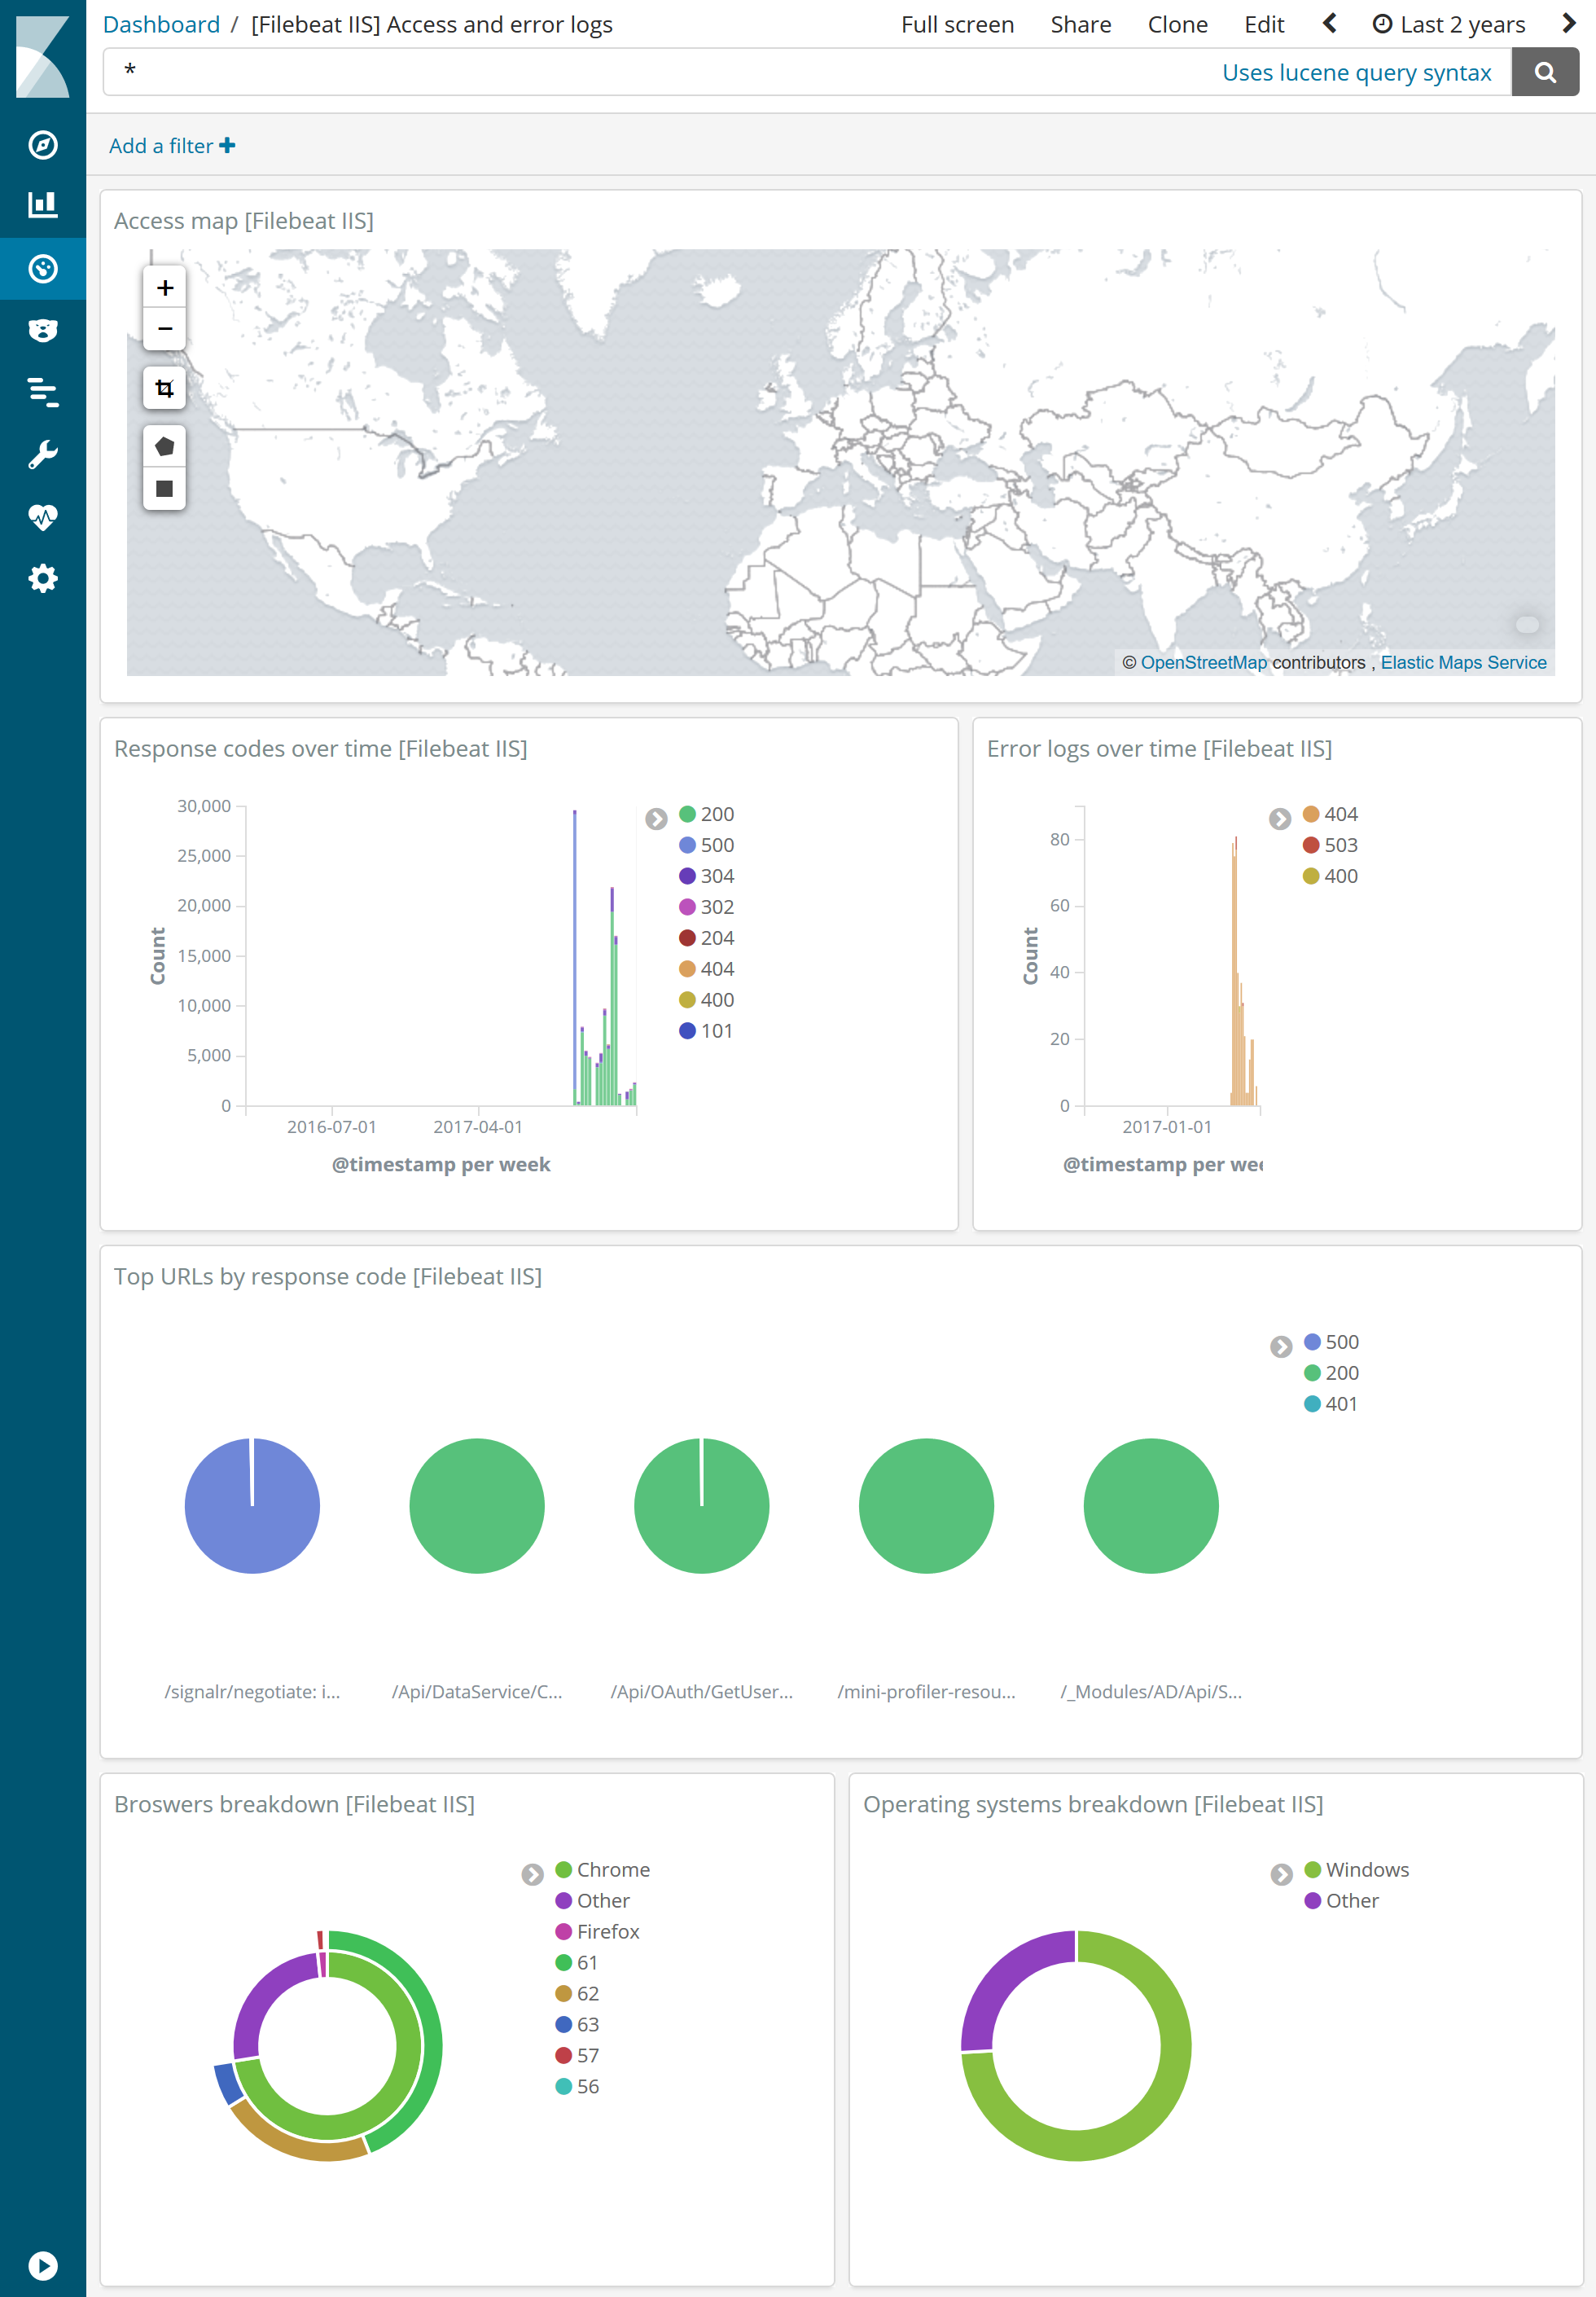Open the Share menu

(1080, 23)
